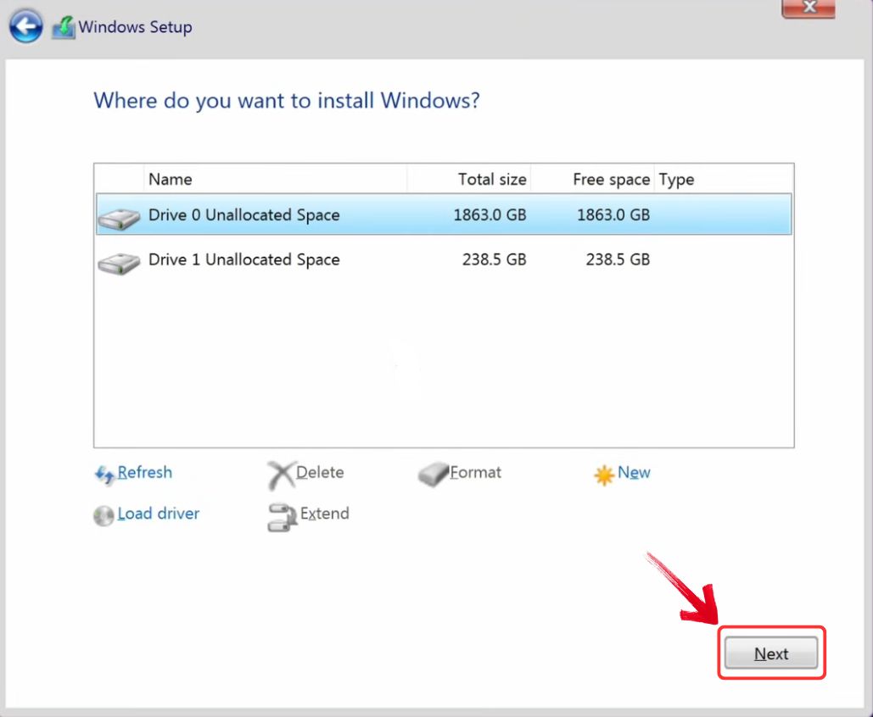Click the Windows Setup icon in title bar
Screen dimensions: 873x717
point(63,26)
